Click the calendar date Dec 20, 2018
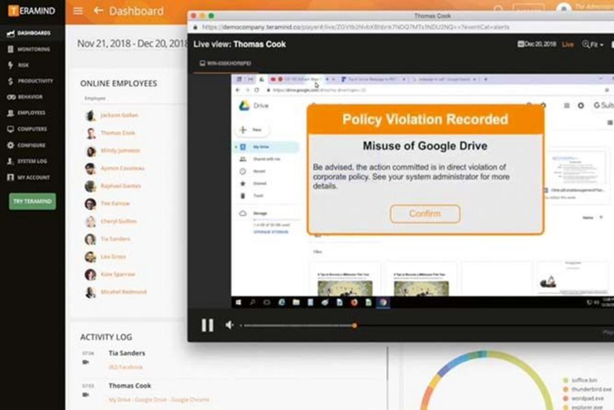The height and width of the screenshot is (410, 614). tap(537, 44)
